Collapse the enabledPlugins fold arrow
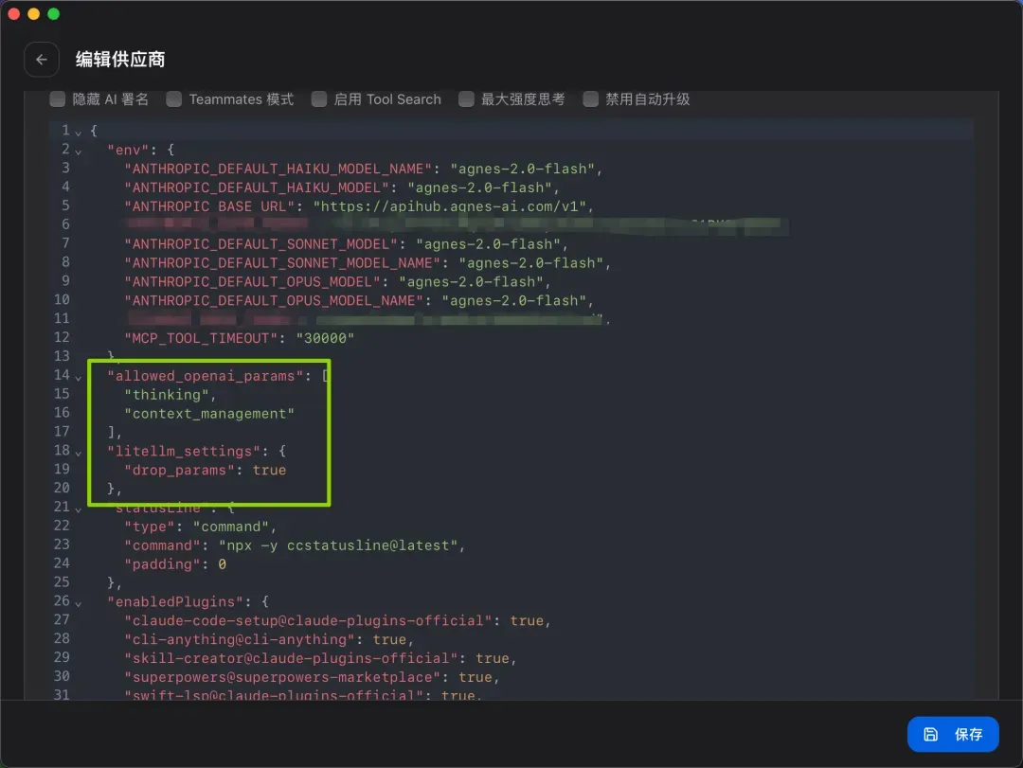 coord(79,603)
